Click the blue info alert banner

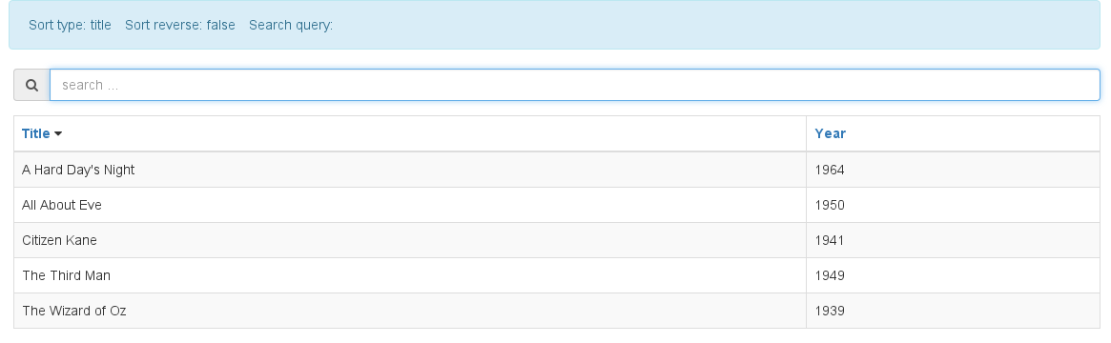click(555, 25)
